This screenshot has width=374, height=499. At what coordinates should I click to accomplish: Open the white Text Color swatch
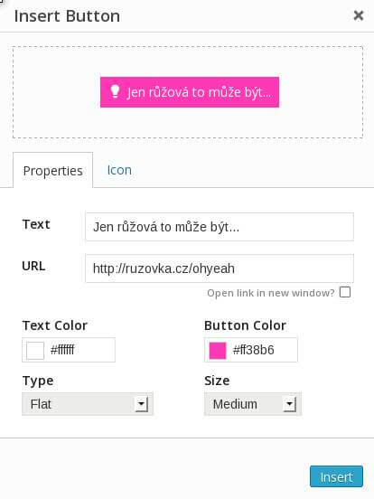click(x=35, y=351)
